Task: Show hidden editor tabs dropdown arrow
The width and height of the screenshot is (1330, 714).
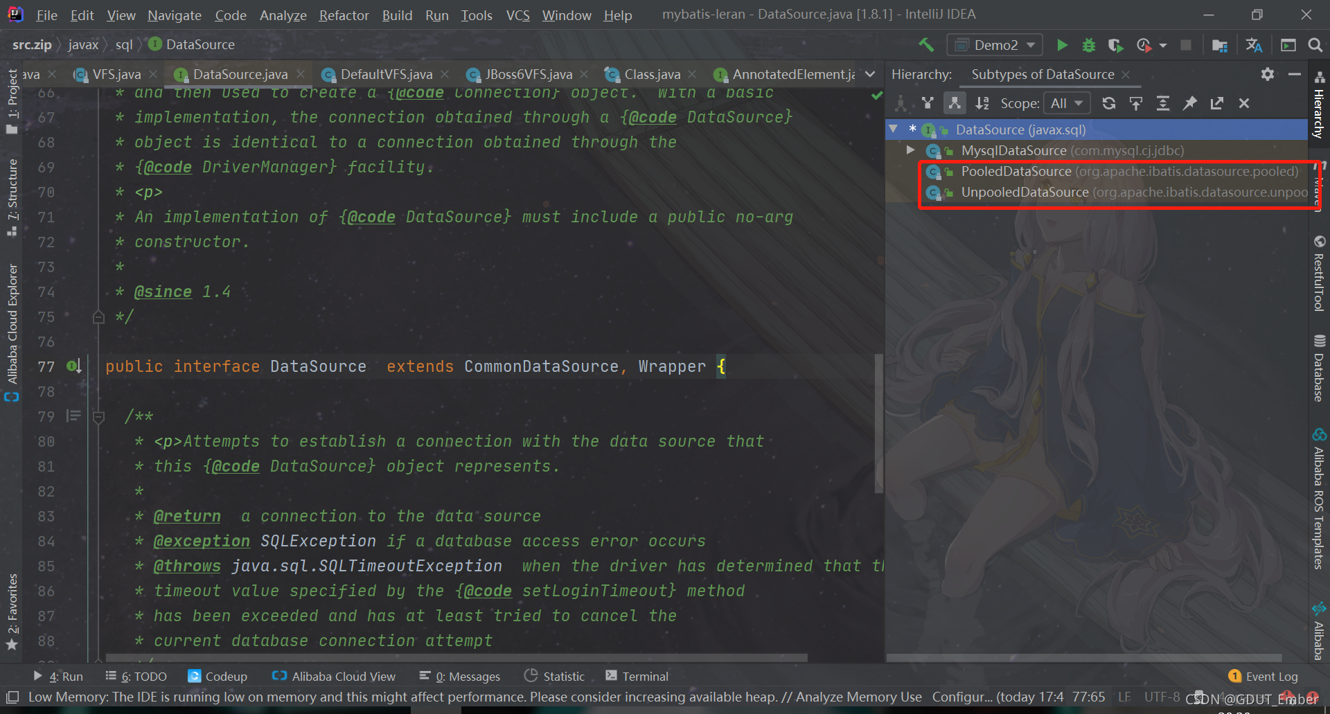Action: click(871, 74)
